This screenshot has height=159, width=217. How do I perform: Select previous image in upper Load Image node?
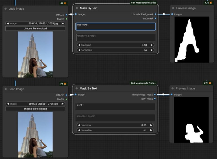point(8,23)
